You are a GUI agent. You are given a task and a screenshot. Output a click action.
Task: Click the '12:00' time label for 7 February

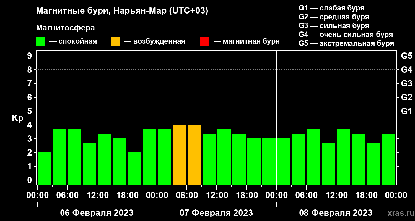click(x=217, y=195)
